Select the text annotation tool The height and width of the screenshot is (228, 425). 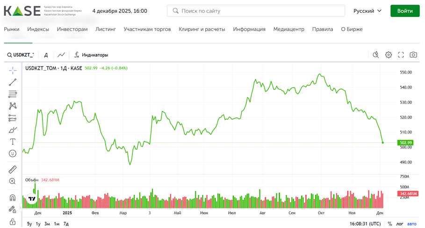(x=13, y=141)
